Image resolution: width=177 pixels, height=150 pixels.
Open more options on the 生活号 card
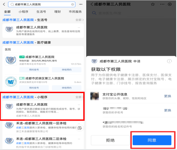pyautogui.click(x=79, y=28)
